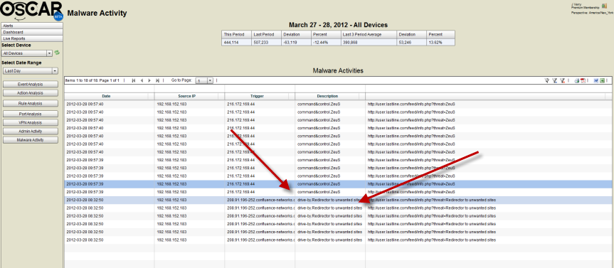
Task: Click the filter funnel icon
Action: (547, 80)
